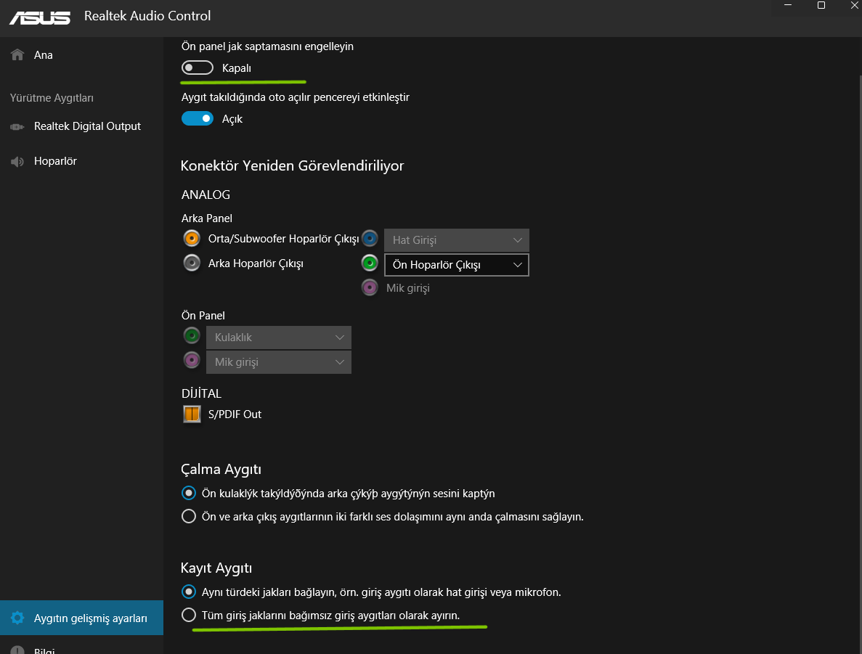Screen dimensions: 862x654
Task: Open the front panel Kulaklık dropdown
Action: pyautogui.click(x=279, y=338)
